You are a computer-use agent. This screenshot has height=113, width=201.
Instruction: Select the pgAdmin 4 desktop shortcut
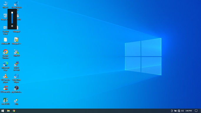(x=16, y=89)
